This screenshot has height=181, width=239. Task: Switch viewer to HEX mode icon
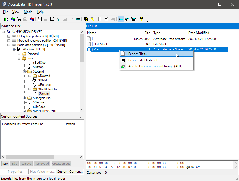[134, 19]
